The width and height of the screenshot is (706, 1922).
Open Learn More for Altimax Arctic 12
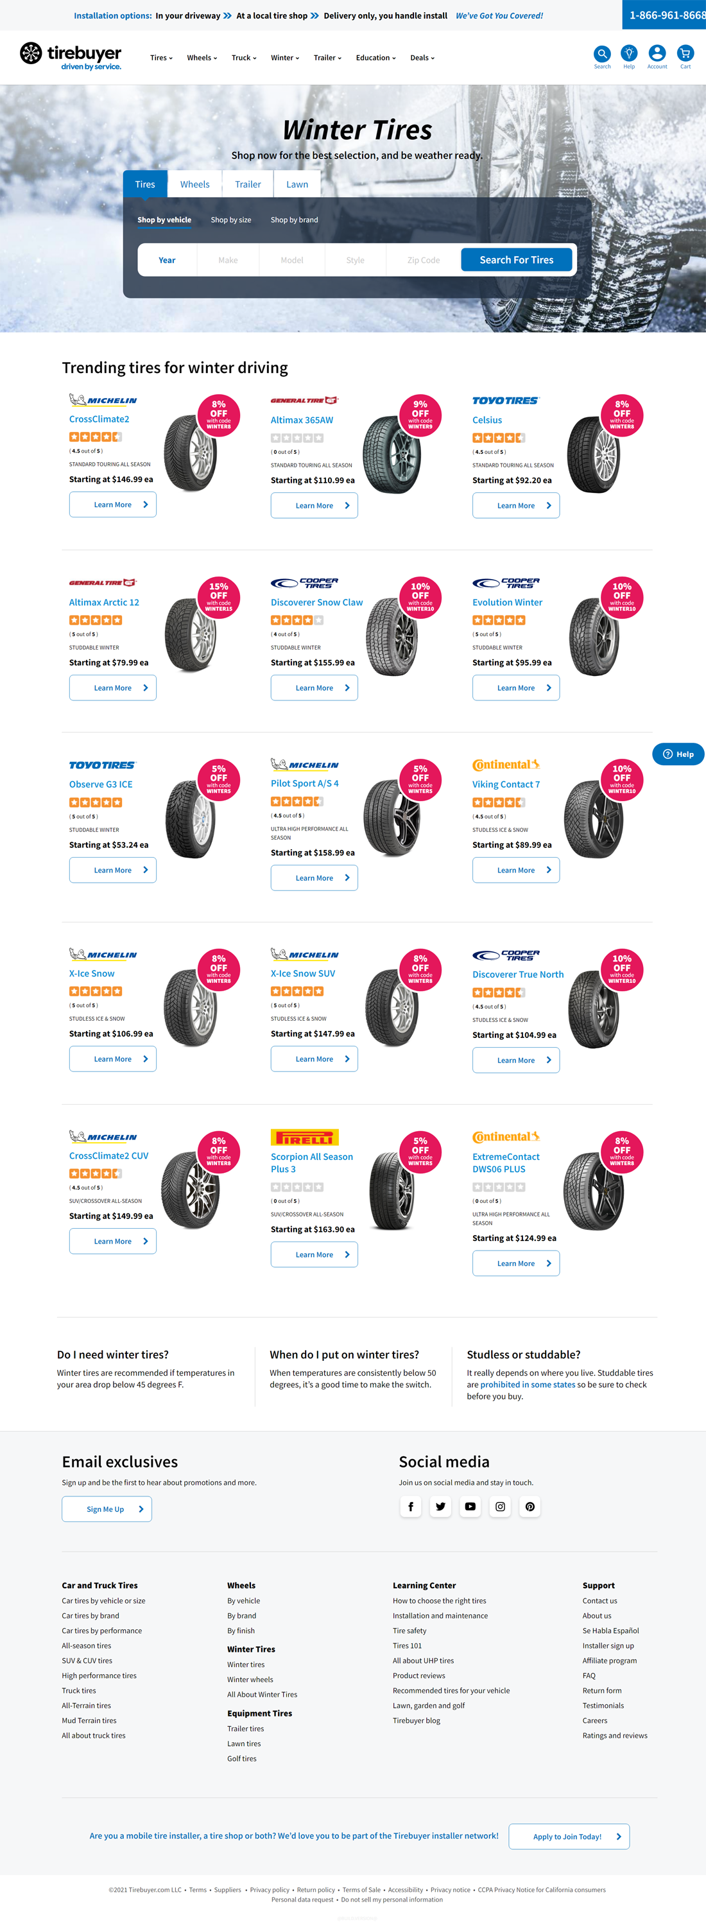(x=113, y=688)
